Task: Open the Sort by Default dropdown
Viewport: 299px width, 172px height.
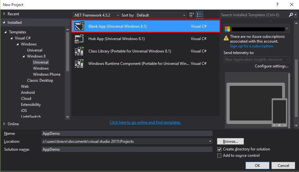Action: pyautogui.click(x=161, y=15)
